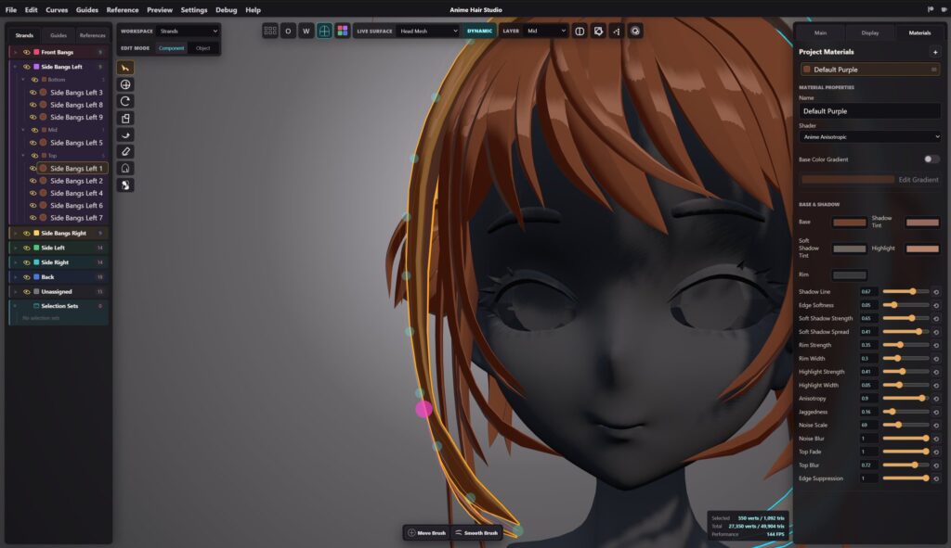Click the Shadow Line value field
The image size is (951, 548).
[868, 292]
